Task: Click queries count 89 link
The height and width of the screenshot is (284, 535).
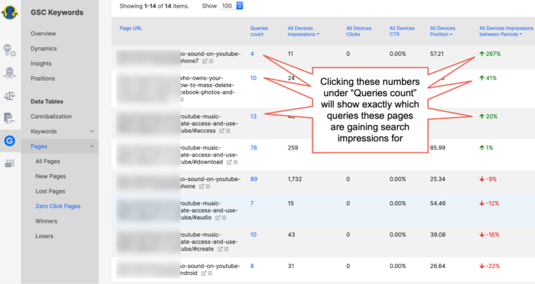Action: coord(254,179)
